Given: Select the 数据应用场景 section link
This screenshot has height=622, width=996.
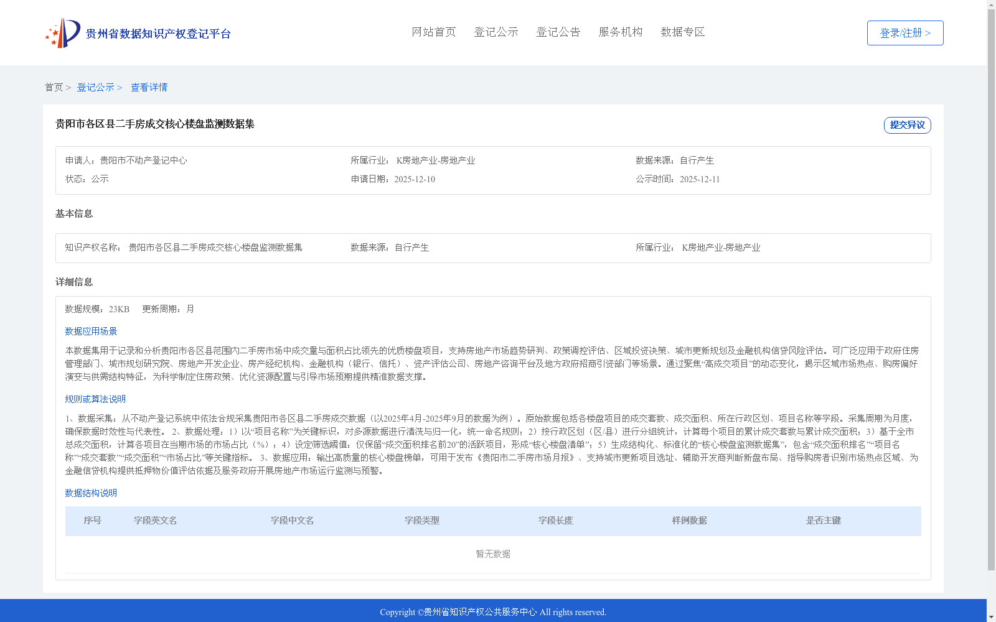Looking at the screenshot, I should (x=91, y=331).
